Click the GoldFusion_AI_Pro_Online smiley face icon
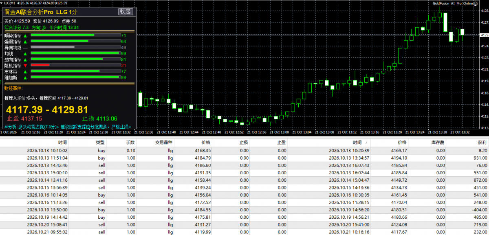 [x=476, y=3]
